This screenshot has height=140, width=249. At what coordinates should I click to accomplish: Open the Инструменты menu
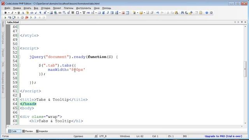(x=84, y=8)
